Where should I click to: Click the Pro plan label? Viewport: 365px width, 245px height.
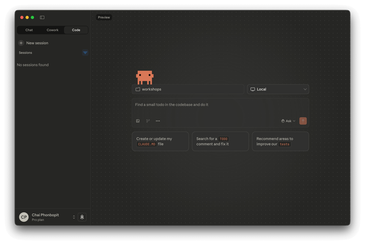point(38,220)
